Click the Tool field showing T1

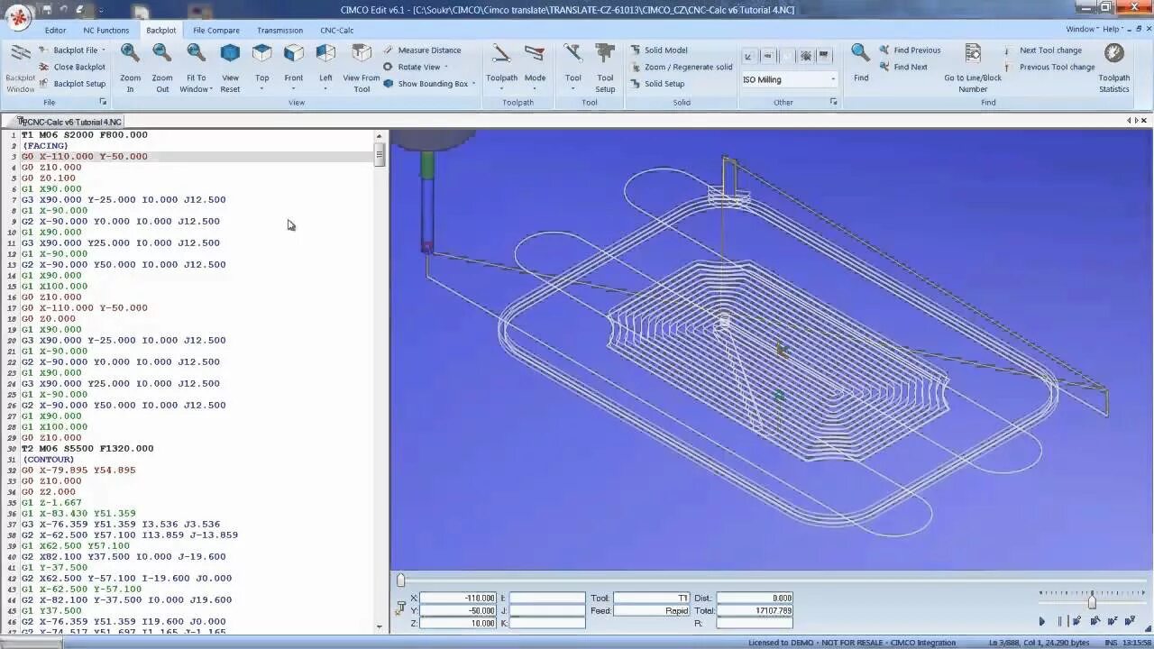pos(652,598)
